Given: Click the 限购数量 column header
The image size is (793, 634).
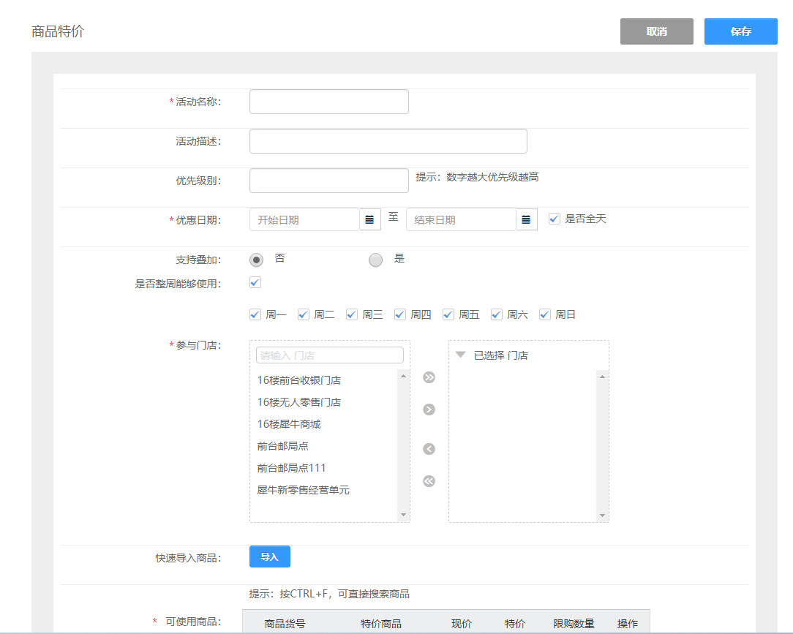Looking at the screenshot, I should point(574,623).
